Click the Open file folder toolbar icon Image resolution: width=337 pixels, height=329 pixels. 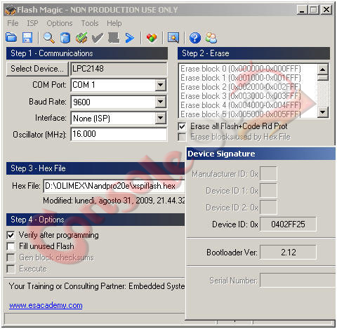click(x=11, y=37)
